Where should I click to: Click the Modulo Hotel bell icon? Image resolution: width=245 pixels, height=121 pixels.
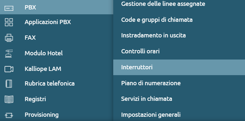click(9, 53)
